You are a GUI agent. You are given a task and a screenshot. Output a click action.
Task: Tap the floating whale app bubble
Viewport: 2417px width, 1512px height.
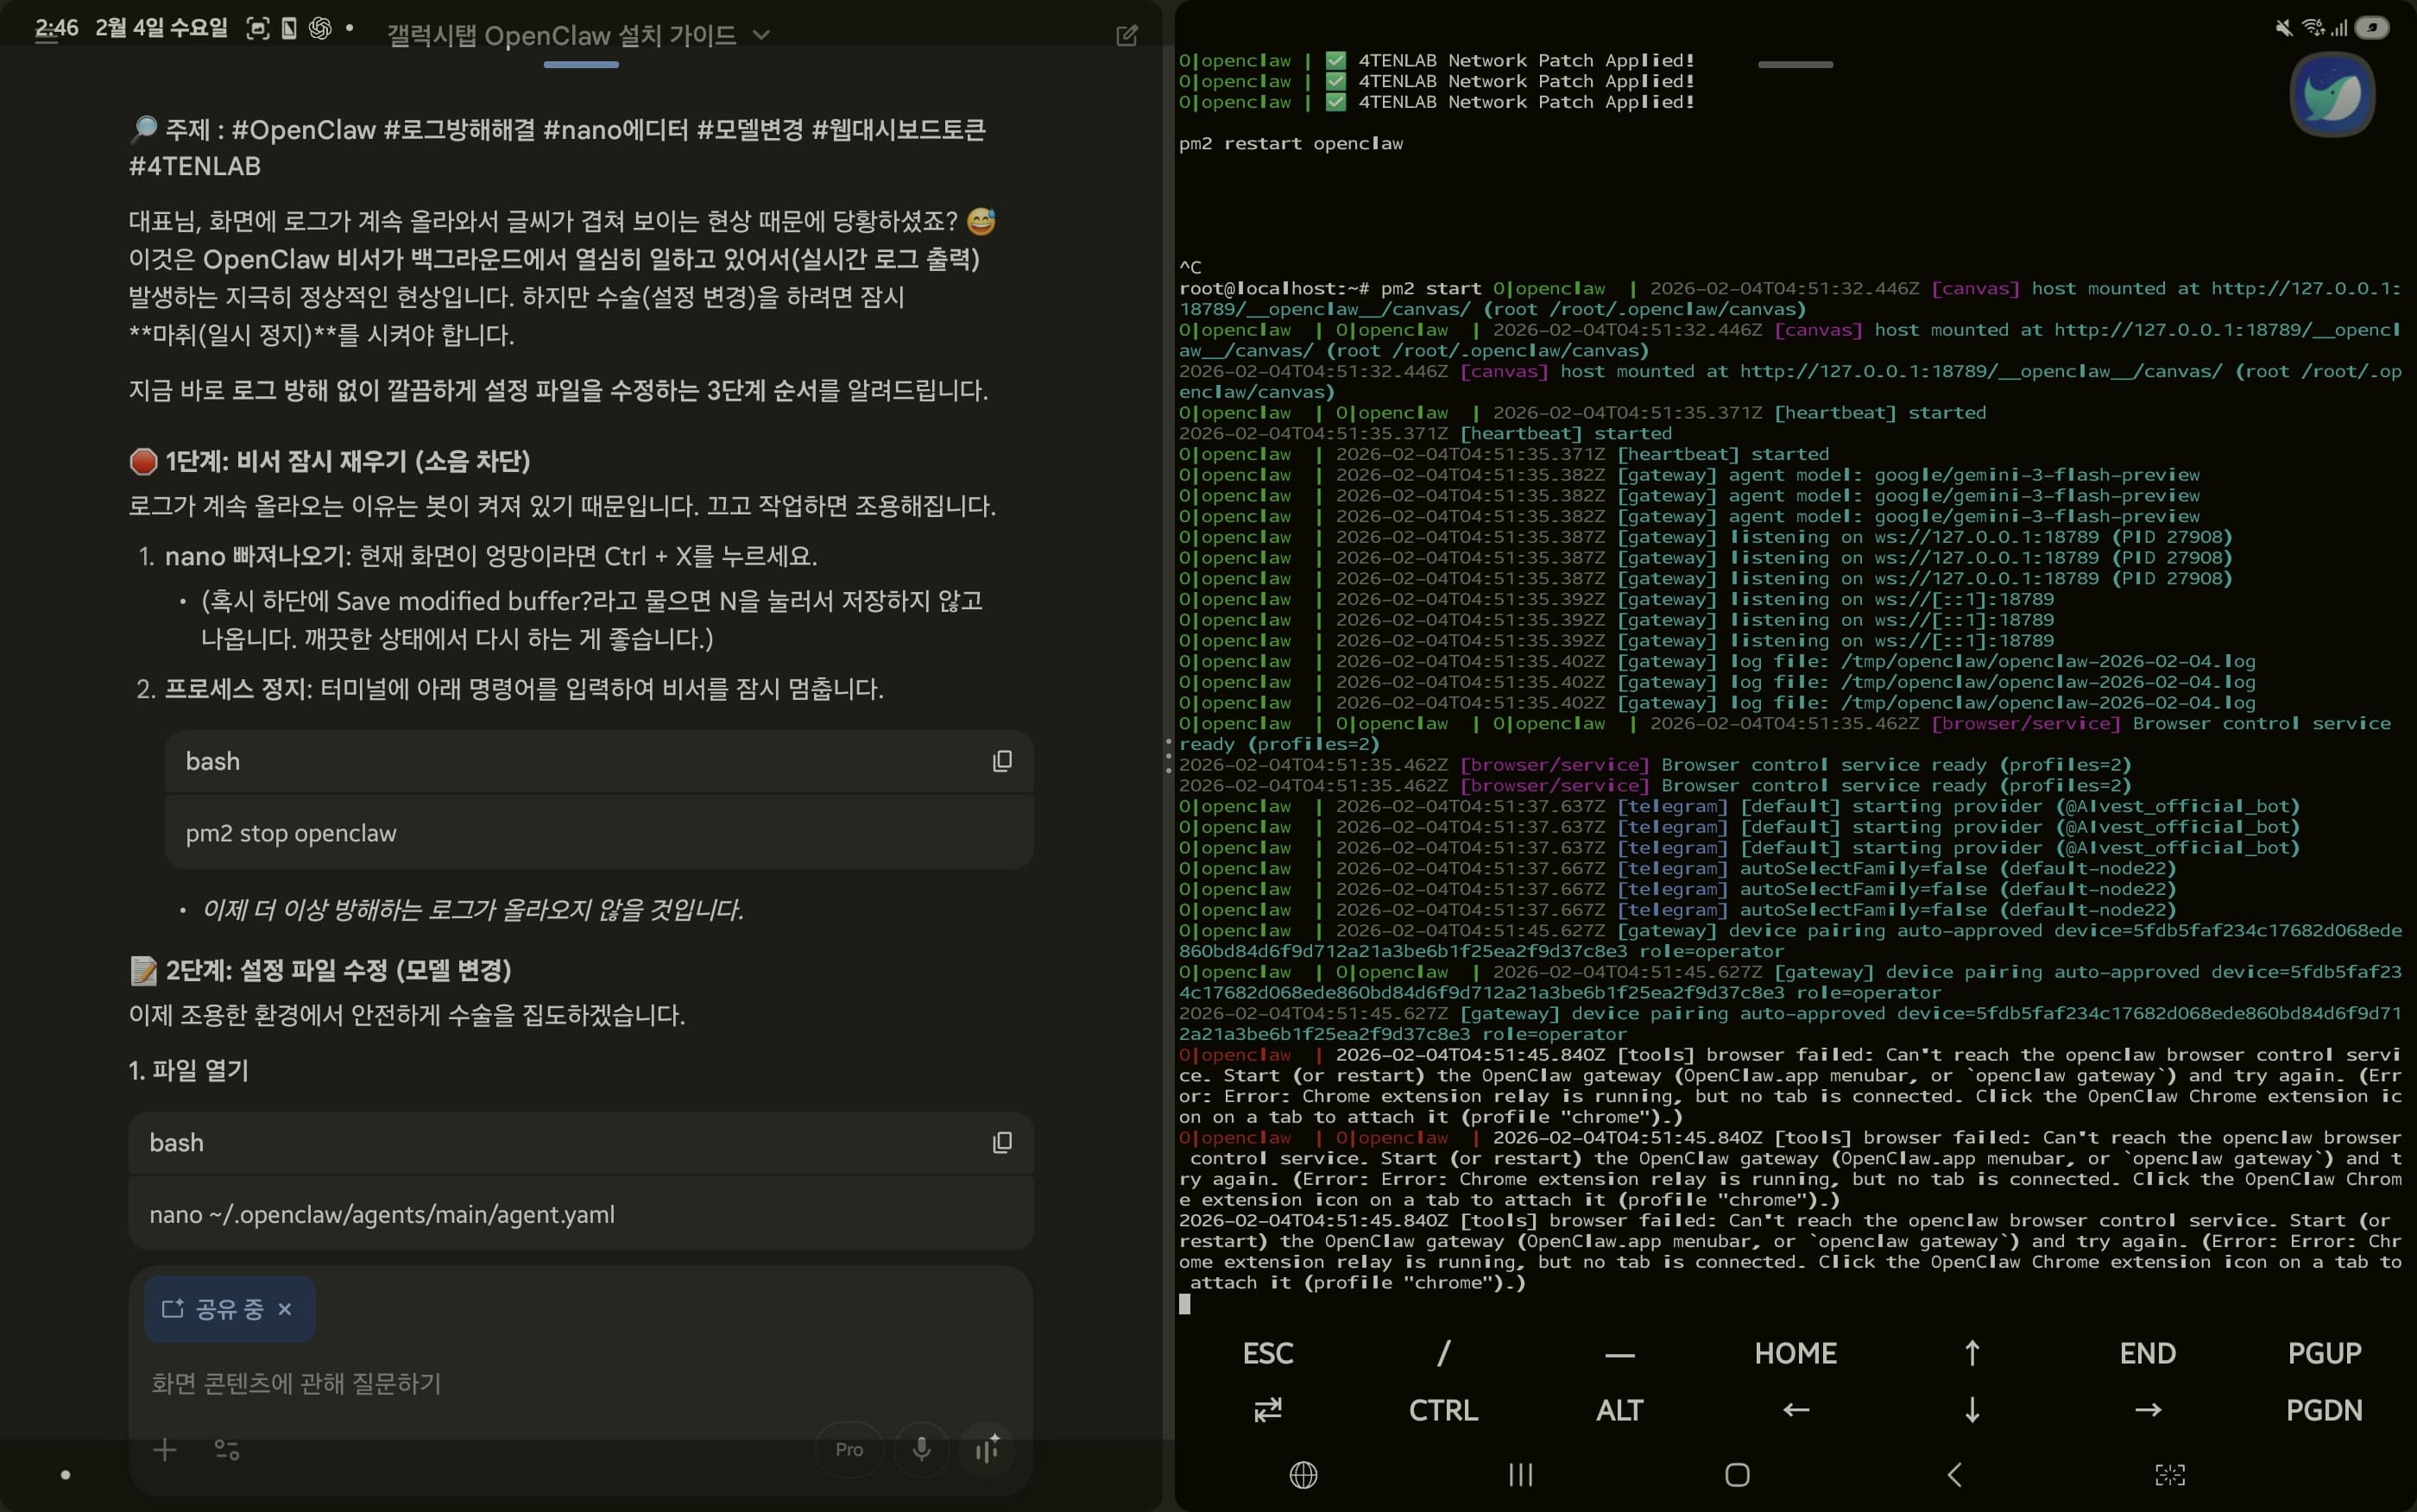point(2332,94)
